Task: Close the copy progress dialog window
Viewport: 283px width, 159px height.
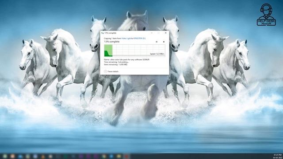Action: coord(165,33)
